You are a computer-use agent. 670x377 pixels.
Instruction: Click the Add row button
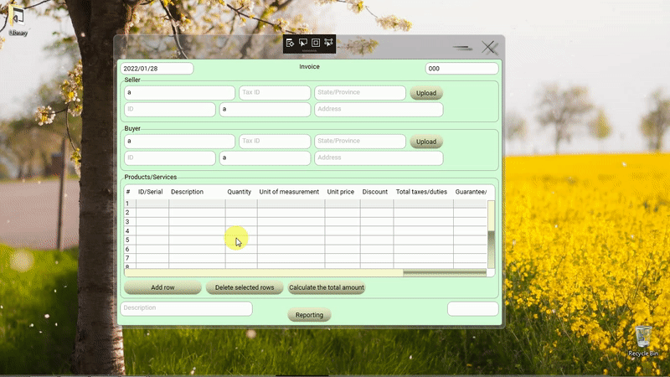pyautogui.click(x=162, y=287)
